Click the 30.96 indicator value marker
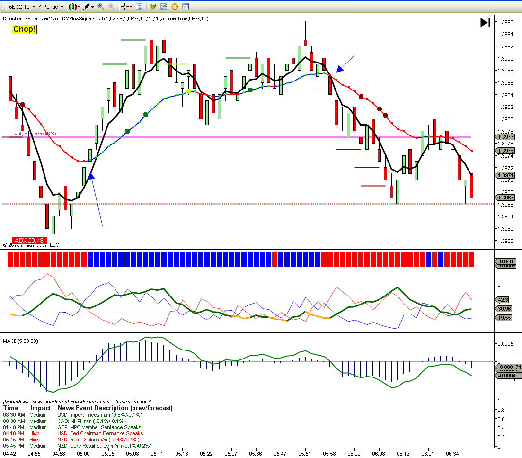 pyautogui.click(x=504, y=309)
